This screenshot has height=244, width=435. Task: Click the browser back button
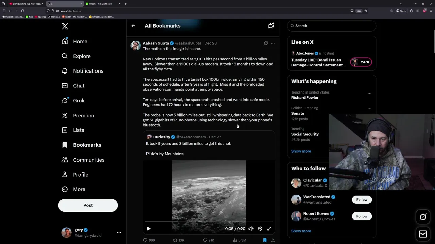tap(10, 11)
